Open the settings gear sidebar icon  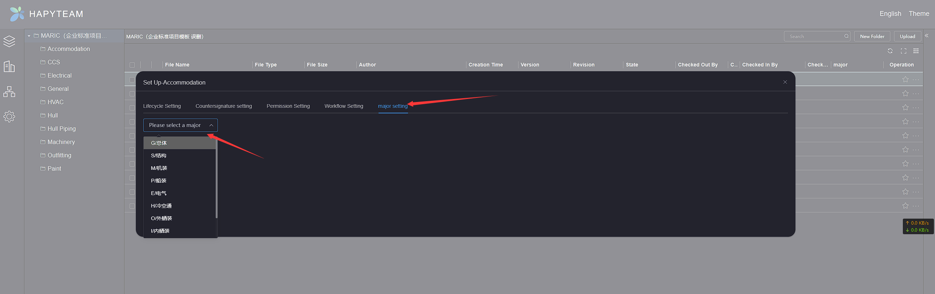pyautogui.click(x=9, y=117)
